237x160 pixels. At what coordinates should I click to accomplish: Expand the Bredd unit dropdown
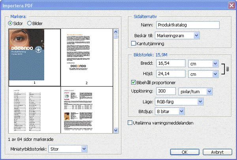(215, 63)
